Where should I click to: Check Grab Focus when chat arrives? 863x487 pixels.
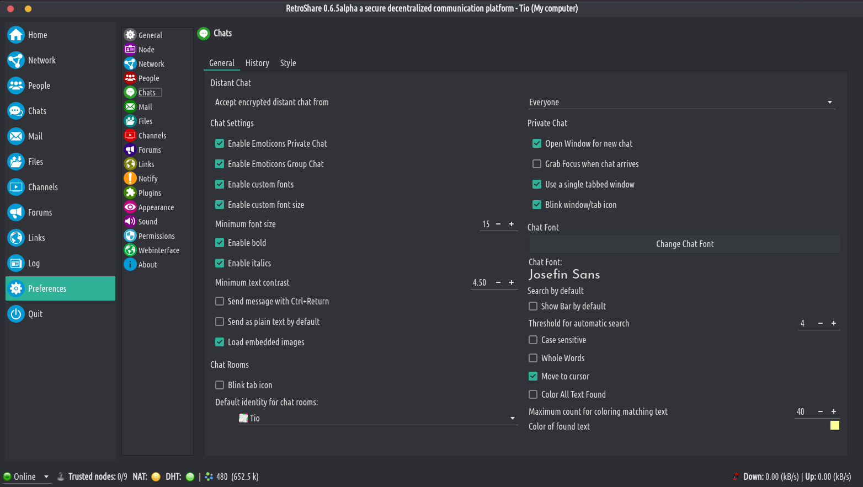[537, 164]
